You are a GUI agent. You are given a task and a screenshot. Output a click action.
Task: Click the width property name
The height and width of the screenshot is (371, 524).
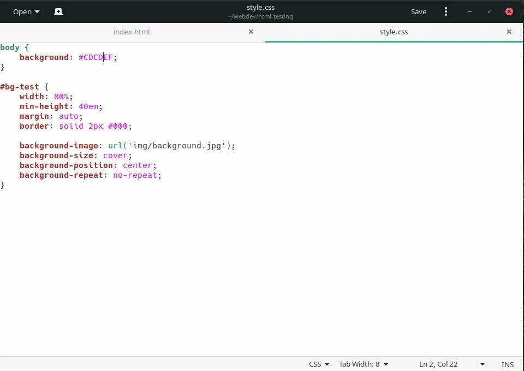pyautogui.click(x=32, y=97)
